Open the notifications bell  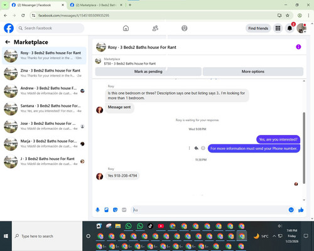290,28
